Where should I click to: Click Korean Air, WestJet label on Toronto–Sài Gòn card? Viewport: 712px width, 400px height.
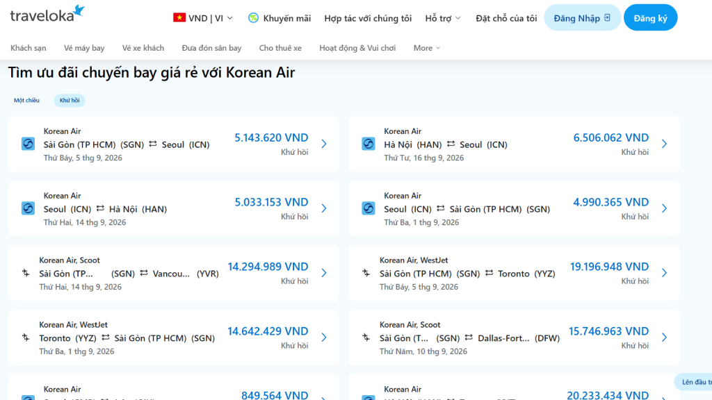73,325
